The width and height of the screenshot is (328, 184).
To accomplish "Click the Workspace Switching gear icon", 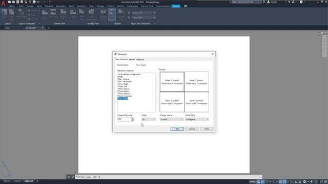I will pyautogui.click(x=304, y=182).
